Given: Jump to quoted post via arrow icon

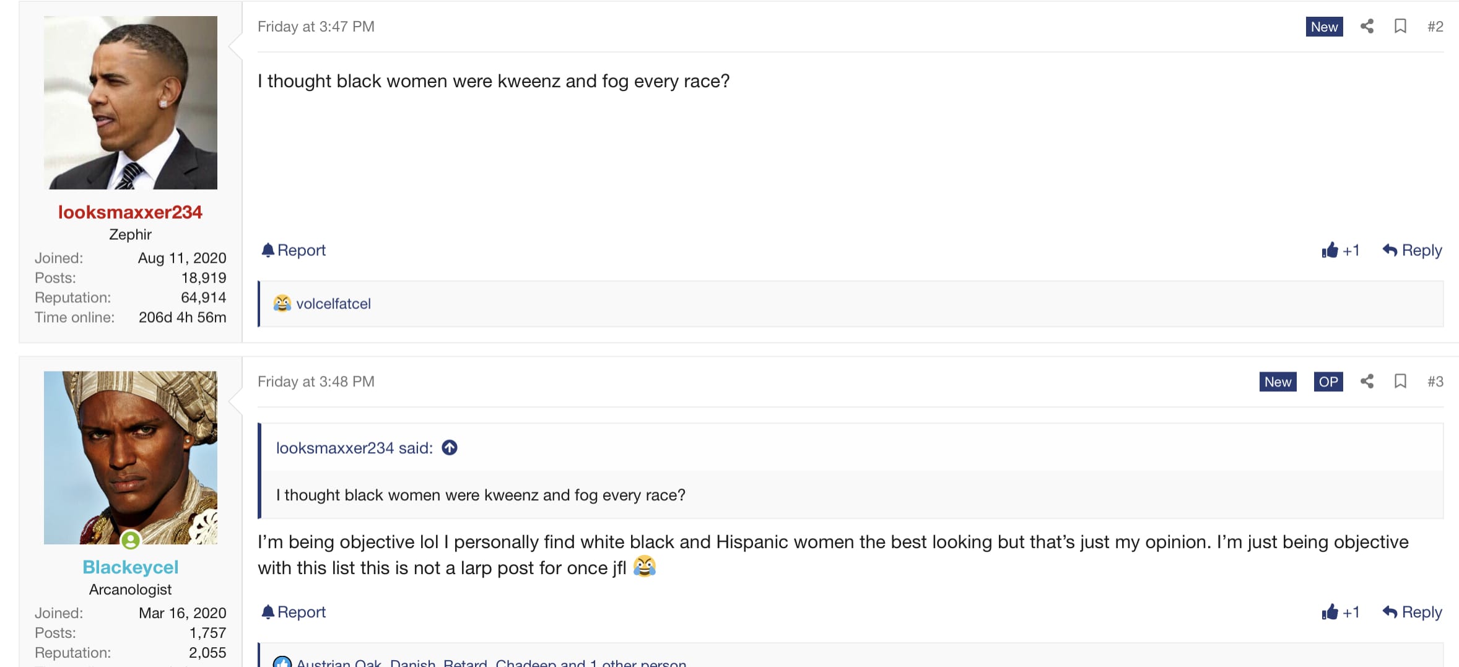Looking at the screenshot, I should coord(450,448).
